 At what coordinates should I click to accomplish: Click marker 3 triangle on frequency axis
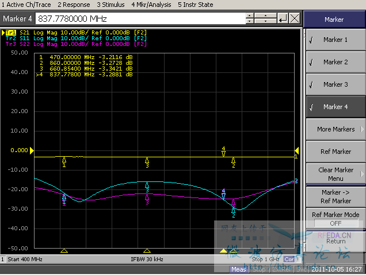(x=147, y=251)
